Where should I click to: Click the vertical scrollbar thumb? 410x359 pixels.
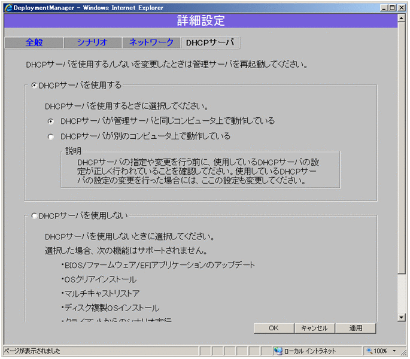[x=402, y=148]
